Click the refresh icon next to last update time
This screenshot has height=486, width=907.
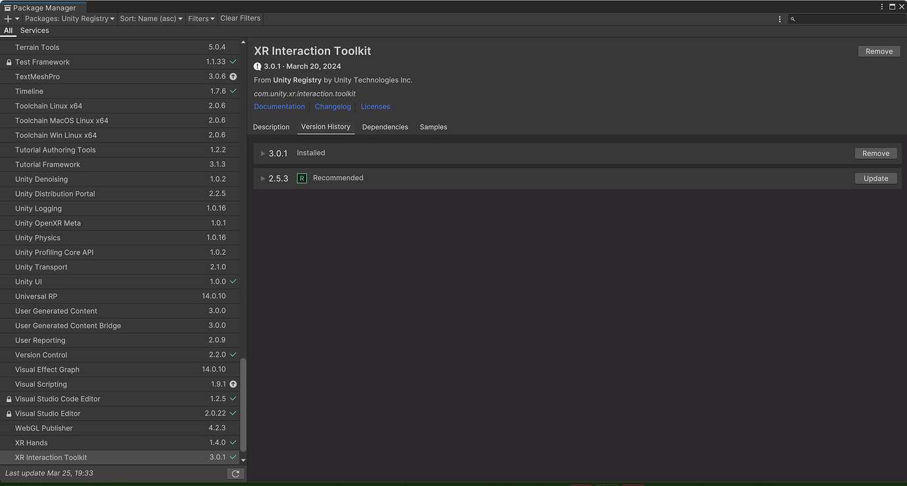point(235,473)
